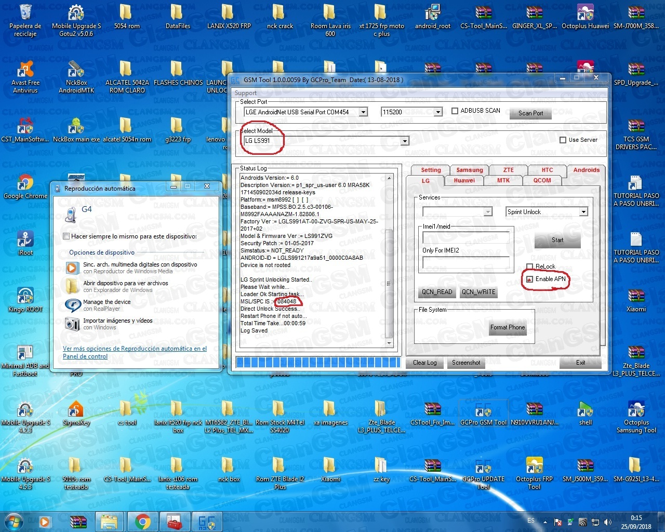Launch NckBox AndroidMTK desktop shortcut
The height and width of the screenshot is (532, 665).
(76, 77)
